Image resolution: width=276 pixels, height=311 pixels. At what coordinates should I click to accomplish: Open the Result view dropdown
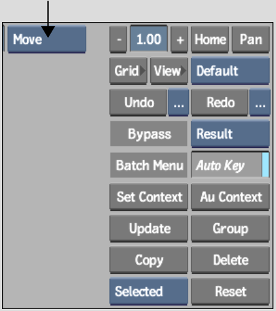230,134
